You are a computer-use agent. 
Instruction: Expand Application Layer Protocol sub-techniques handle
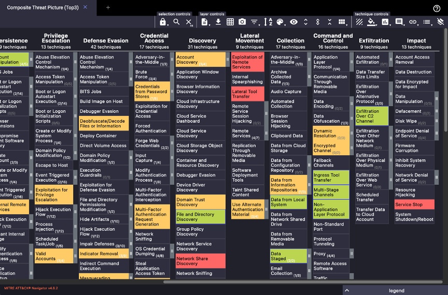pyautogui.click(x=352, y=62)
